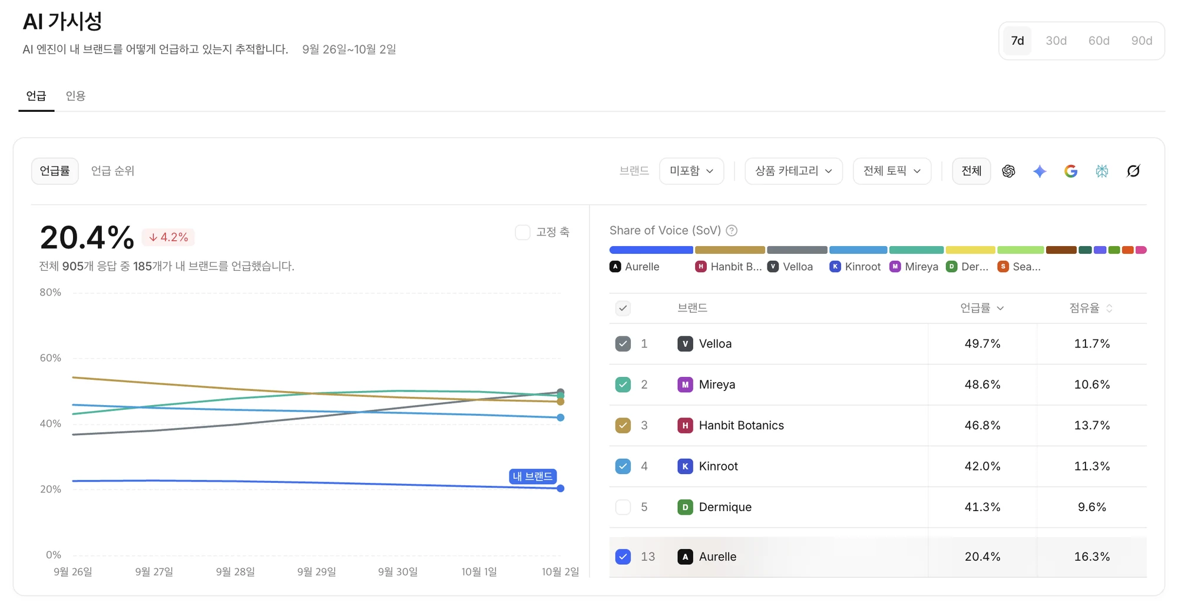Filter by Google engine icon
The width and height of the screenshot is (1178, 603).
(x=1071, y=171)
